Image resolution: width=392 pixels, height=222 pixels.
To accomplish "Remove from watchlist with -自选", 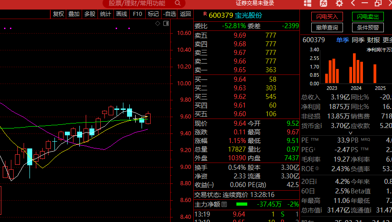I will pyautogui.click(x=170, y=14).
